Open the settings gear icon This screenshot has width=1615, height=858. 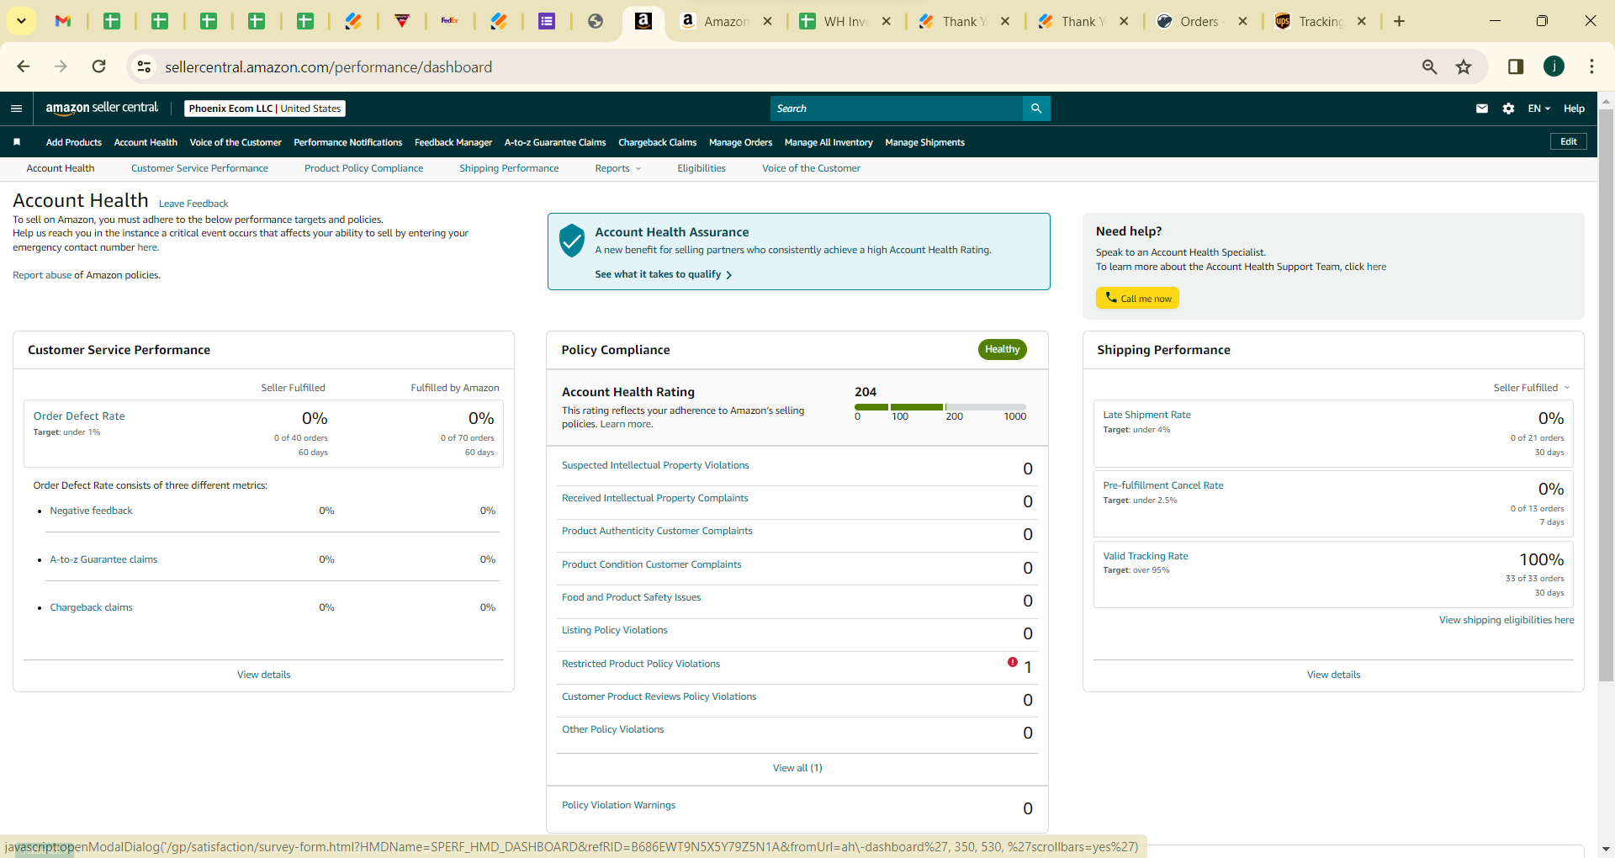click(1508, 109)
